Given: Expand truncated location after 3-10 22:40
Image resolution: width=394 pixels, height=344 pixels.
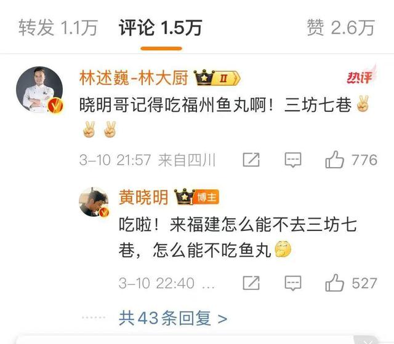Looking at the screenshot, I should [x=208, y=284].
